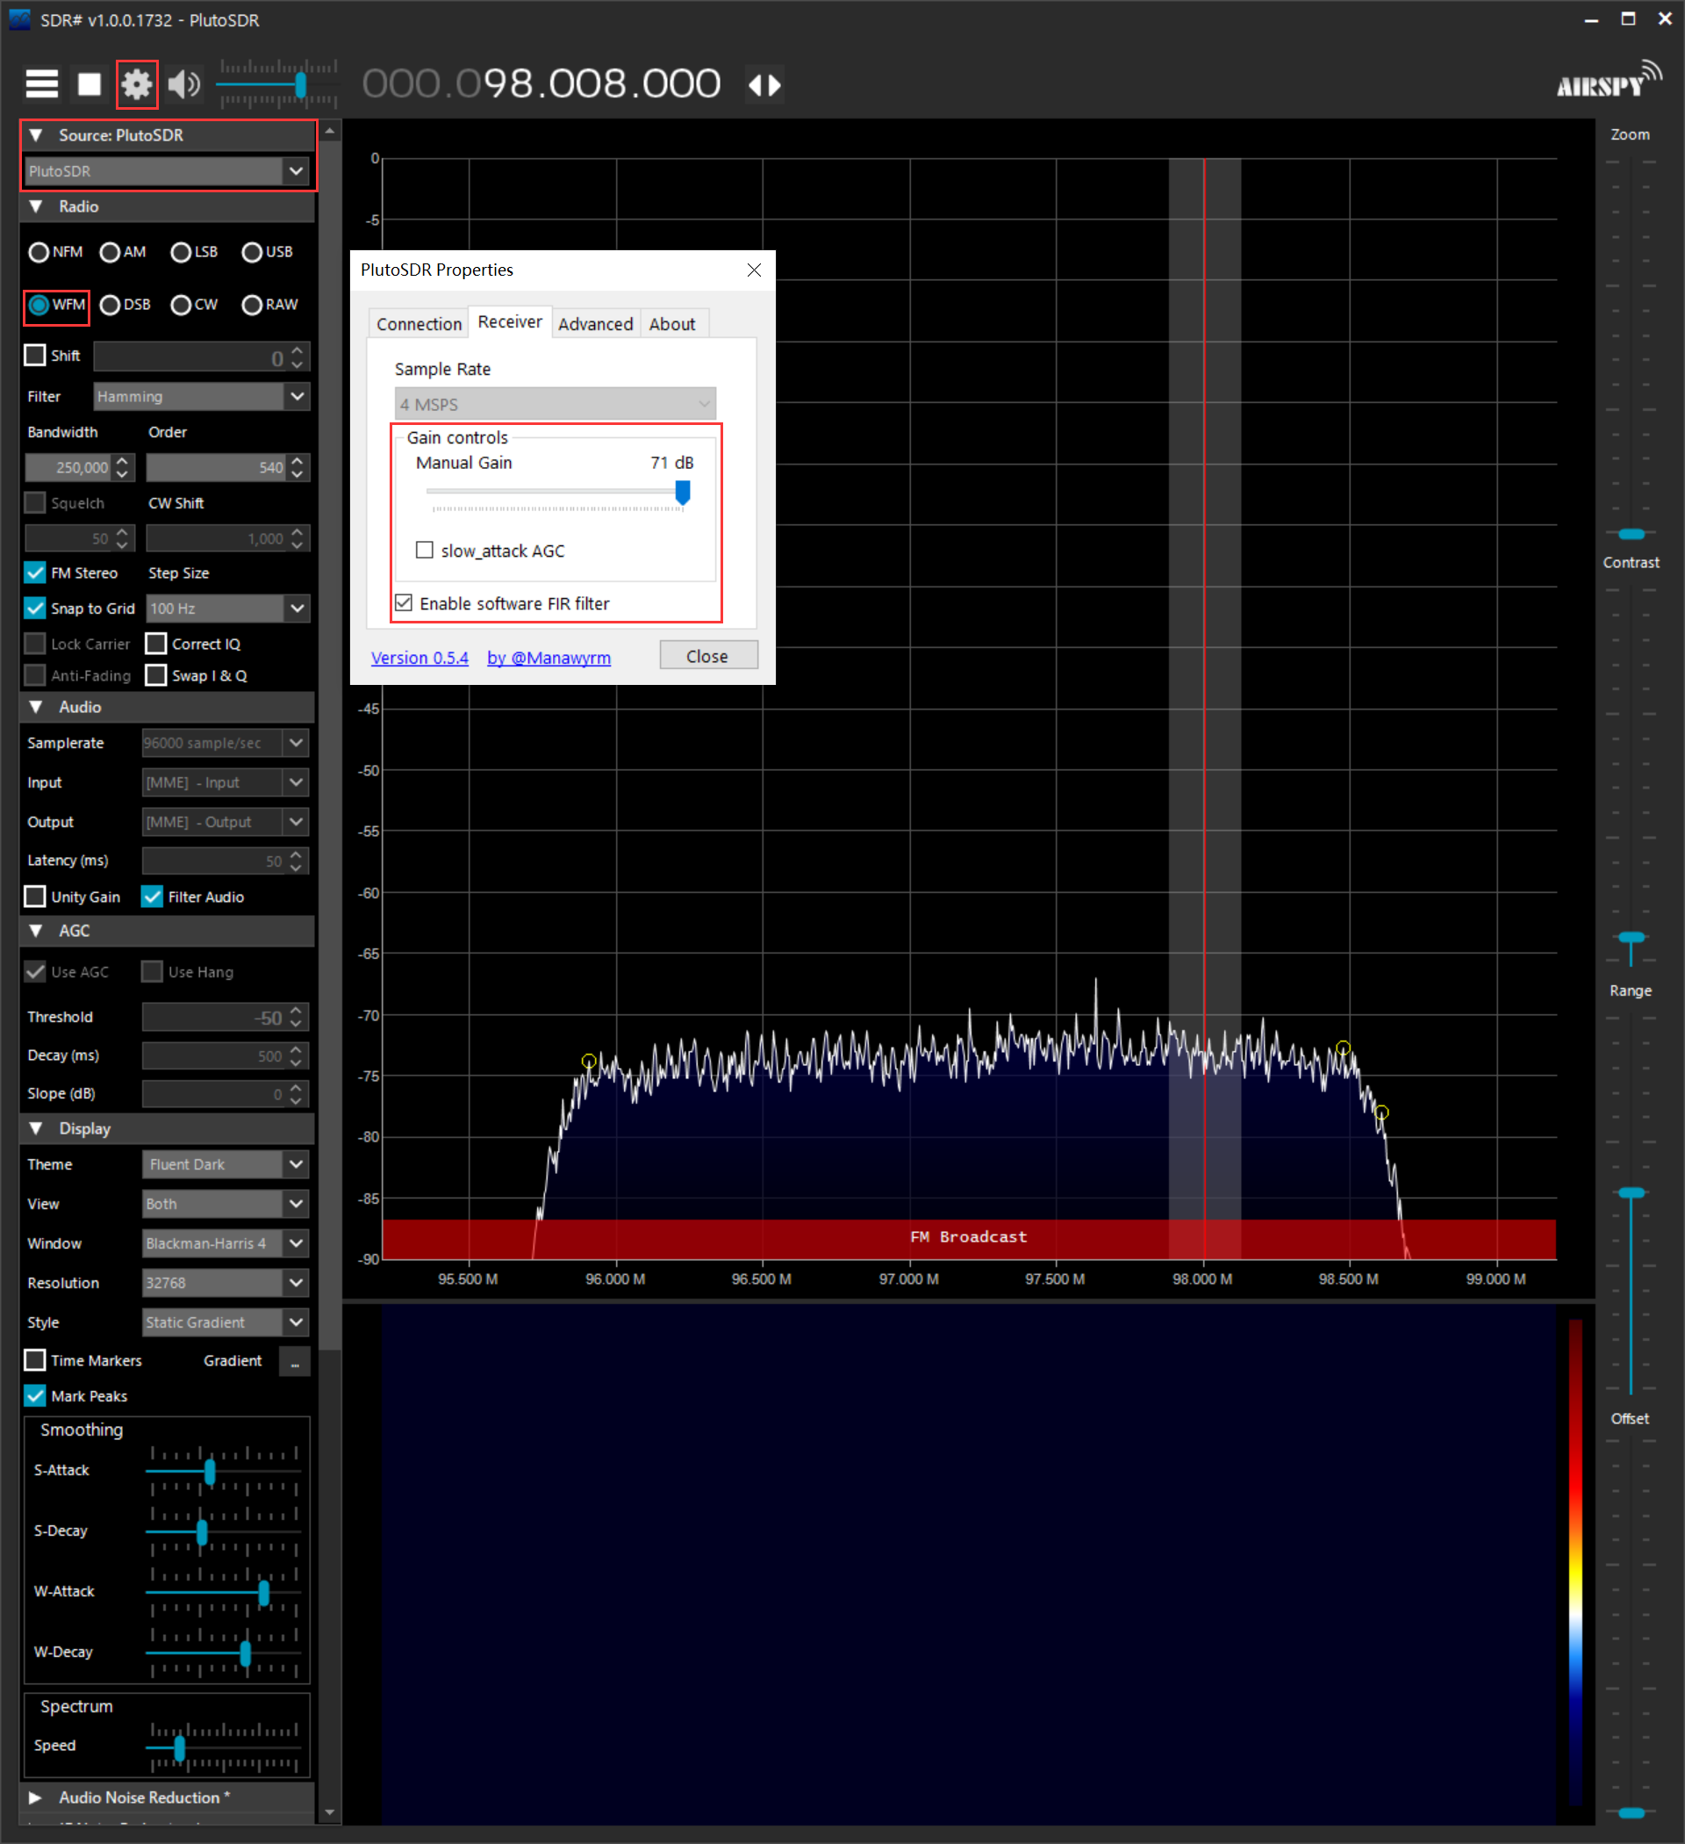Select the NFM demodulation mode
Image resolution: width=1685 pixels, height=1844 pixels.
click(56, 251)
